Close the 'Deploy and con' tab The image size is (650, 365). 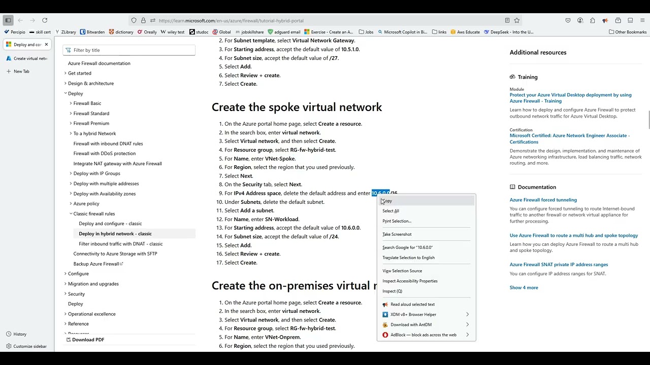point(46,45)
